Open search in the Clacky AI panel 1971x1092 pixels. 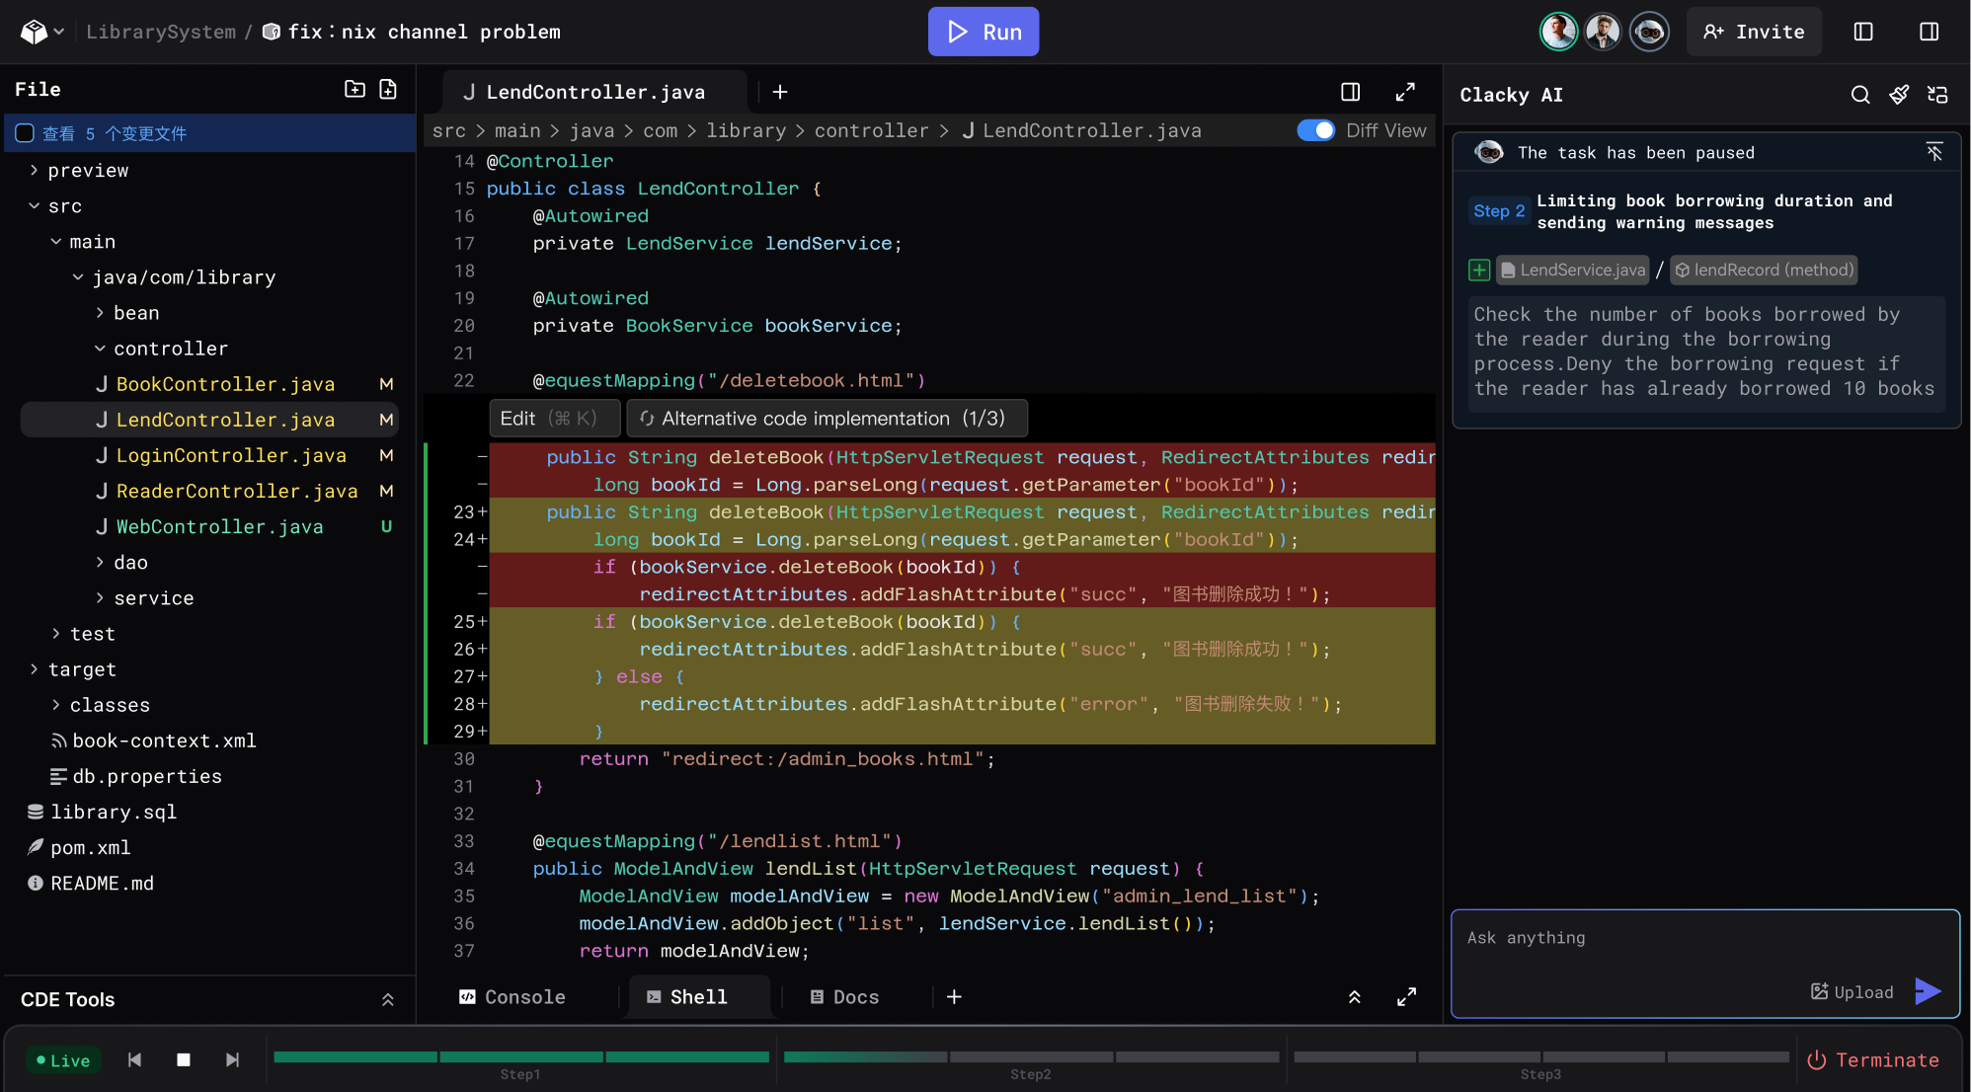coord(1859,95)
